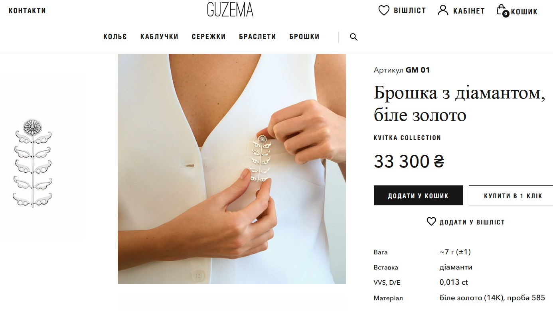Click the wishlist heart icon in header
This screenshot has height=311, width=553.
click(x=384, y=10)
